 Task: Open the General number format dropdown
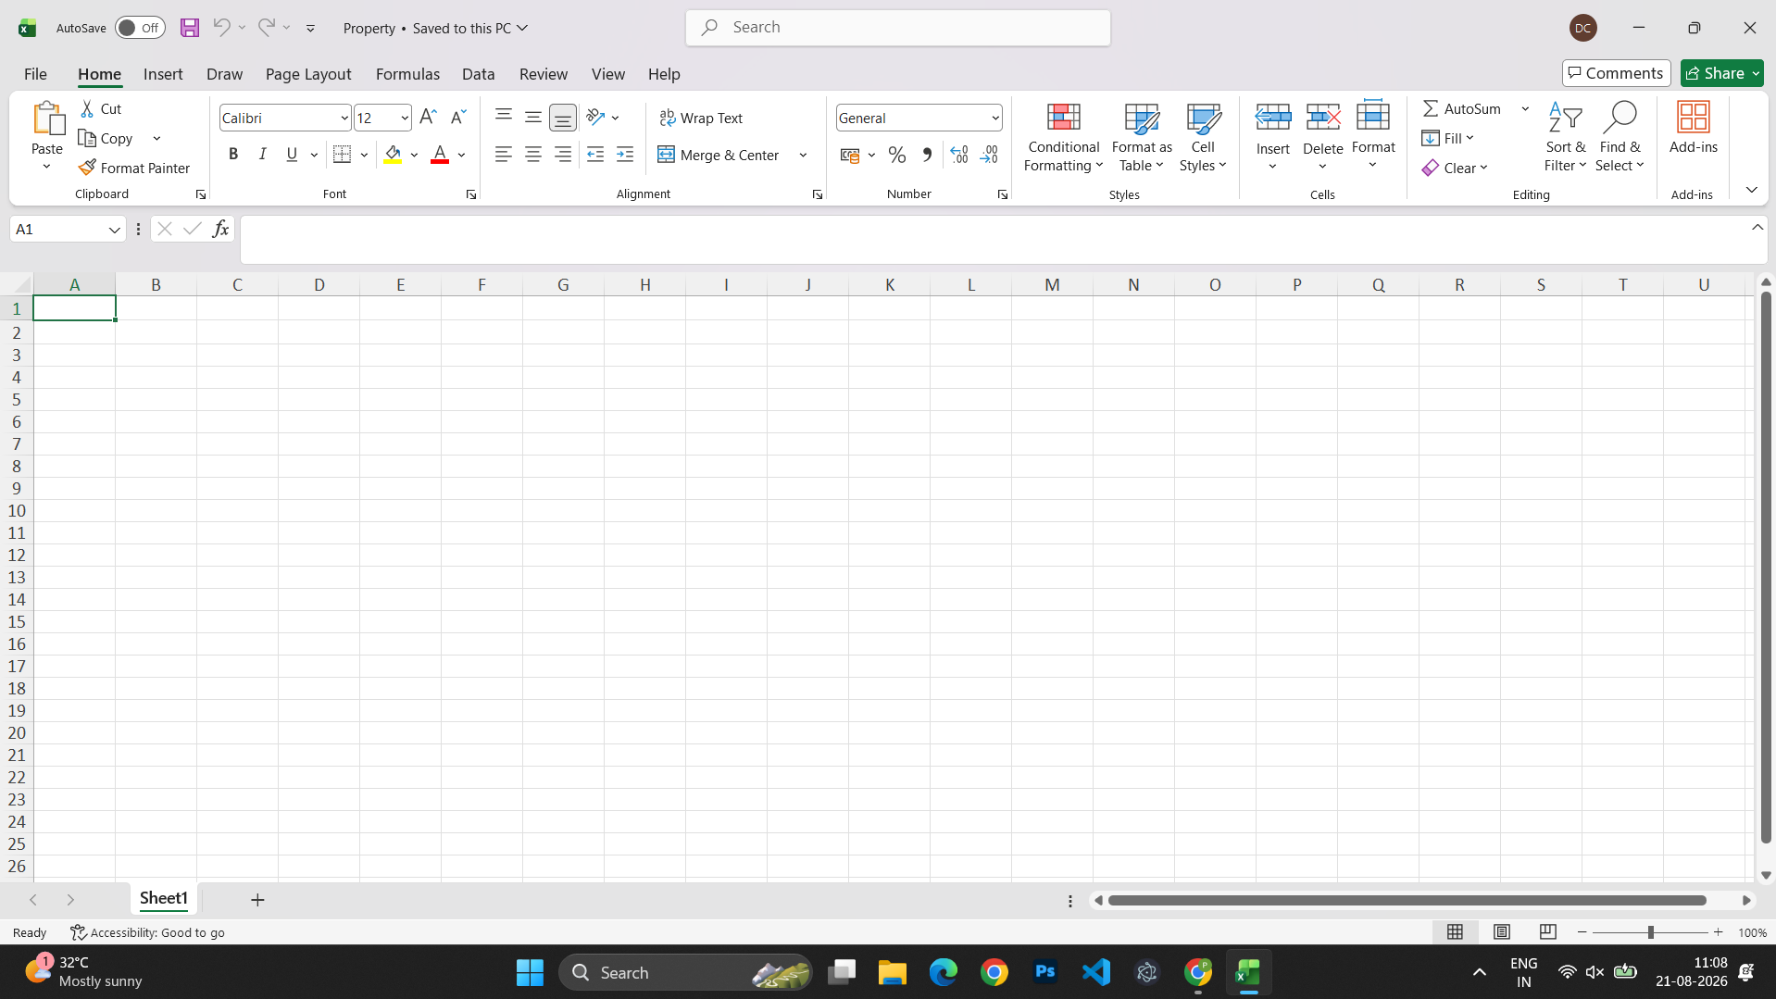995,118
